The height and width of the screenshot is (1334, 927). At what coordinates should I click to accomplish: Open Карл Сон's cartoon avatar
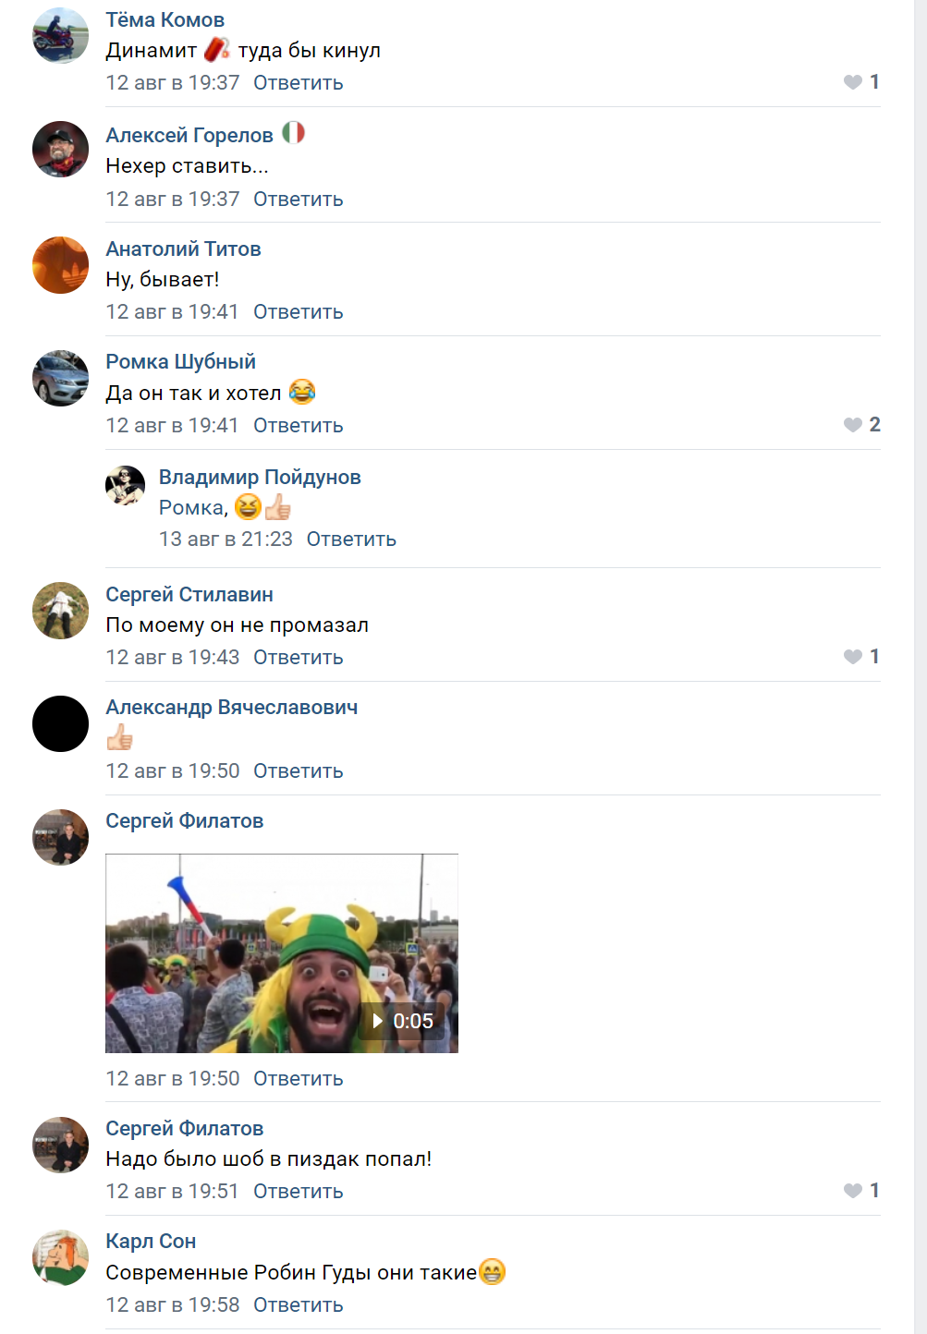[60, 1257]
